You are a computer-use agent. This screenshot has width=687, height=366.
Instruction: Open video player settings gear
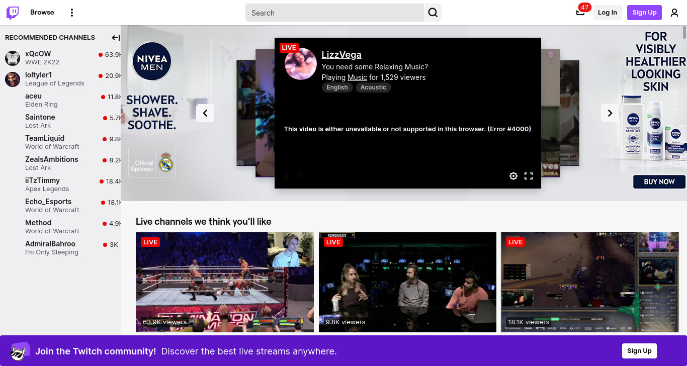513,176
